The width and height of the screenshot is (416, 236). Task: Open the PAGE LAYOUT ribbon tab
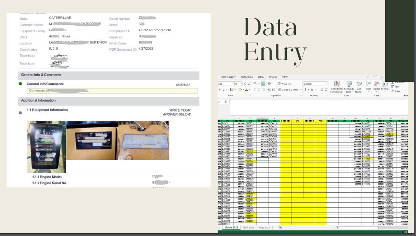pos(229,77)
